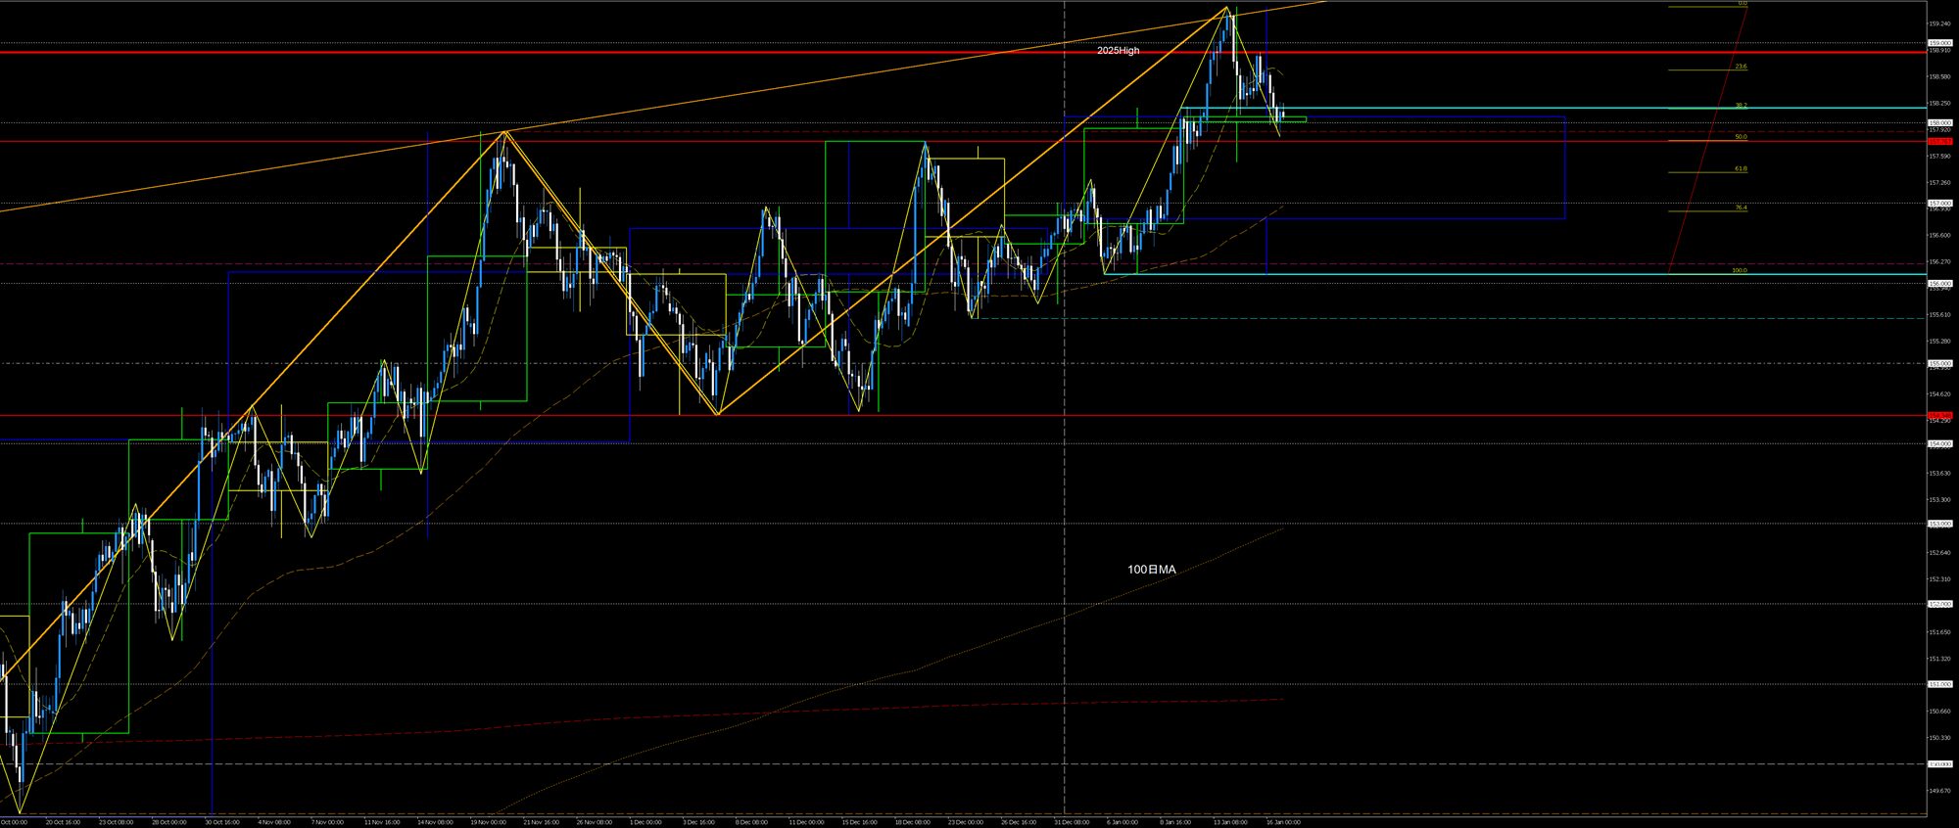Select the 100日MA text label
The height and width of the screenshot is (828, 1959).
tap(1151, 569)
